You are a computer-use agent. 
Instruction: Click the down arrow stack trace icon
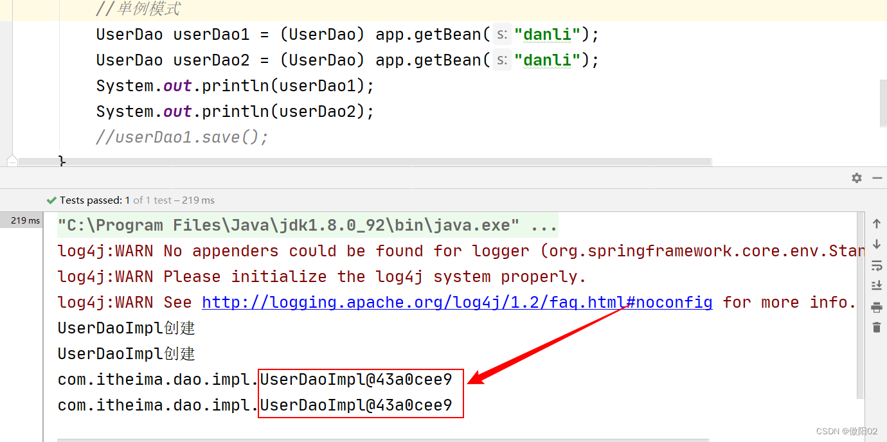pyautogui.click(x=876, y=244)
